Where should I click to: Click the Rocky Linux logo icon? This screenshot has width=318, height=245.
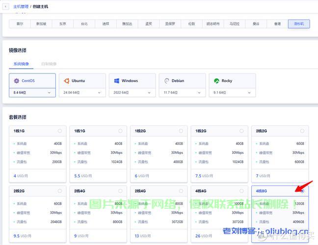pos(216,81)
